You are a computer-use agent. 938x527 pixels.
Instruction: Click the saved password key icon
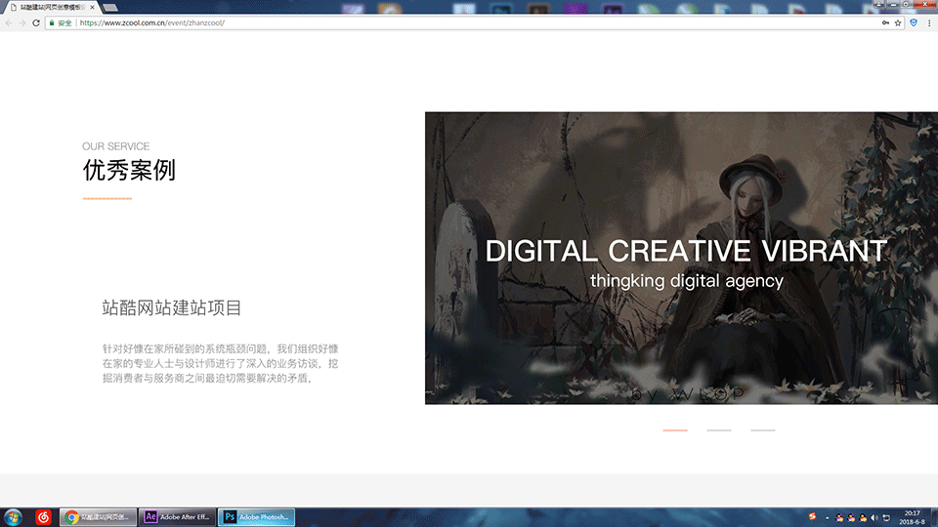pyautogui.click(x=885, y=22)
